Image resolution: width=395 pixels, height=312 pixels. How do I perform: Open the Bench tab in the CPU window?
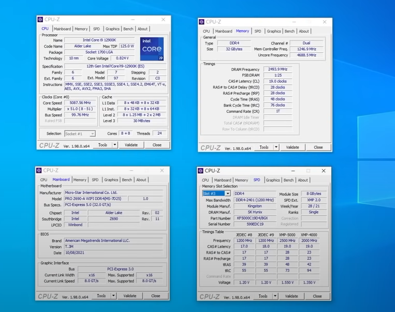tap(128, 29)
